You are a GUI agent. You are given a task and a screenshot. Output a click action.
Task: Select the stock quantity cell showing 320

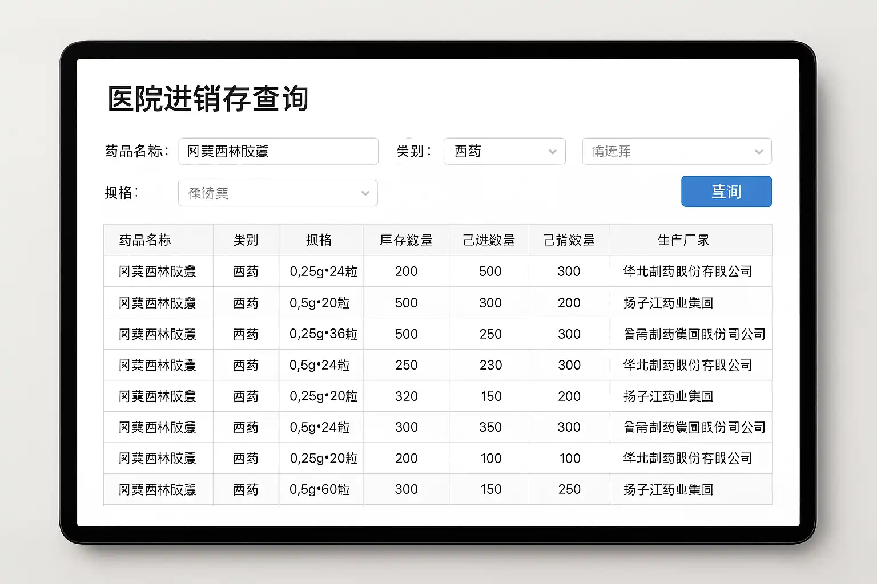(406, 396)
